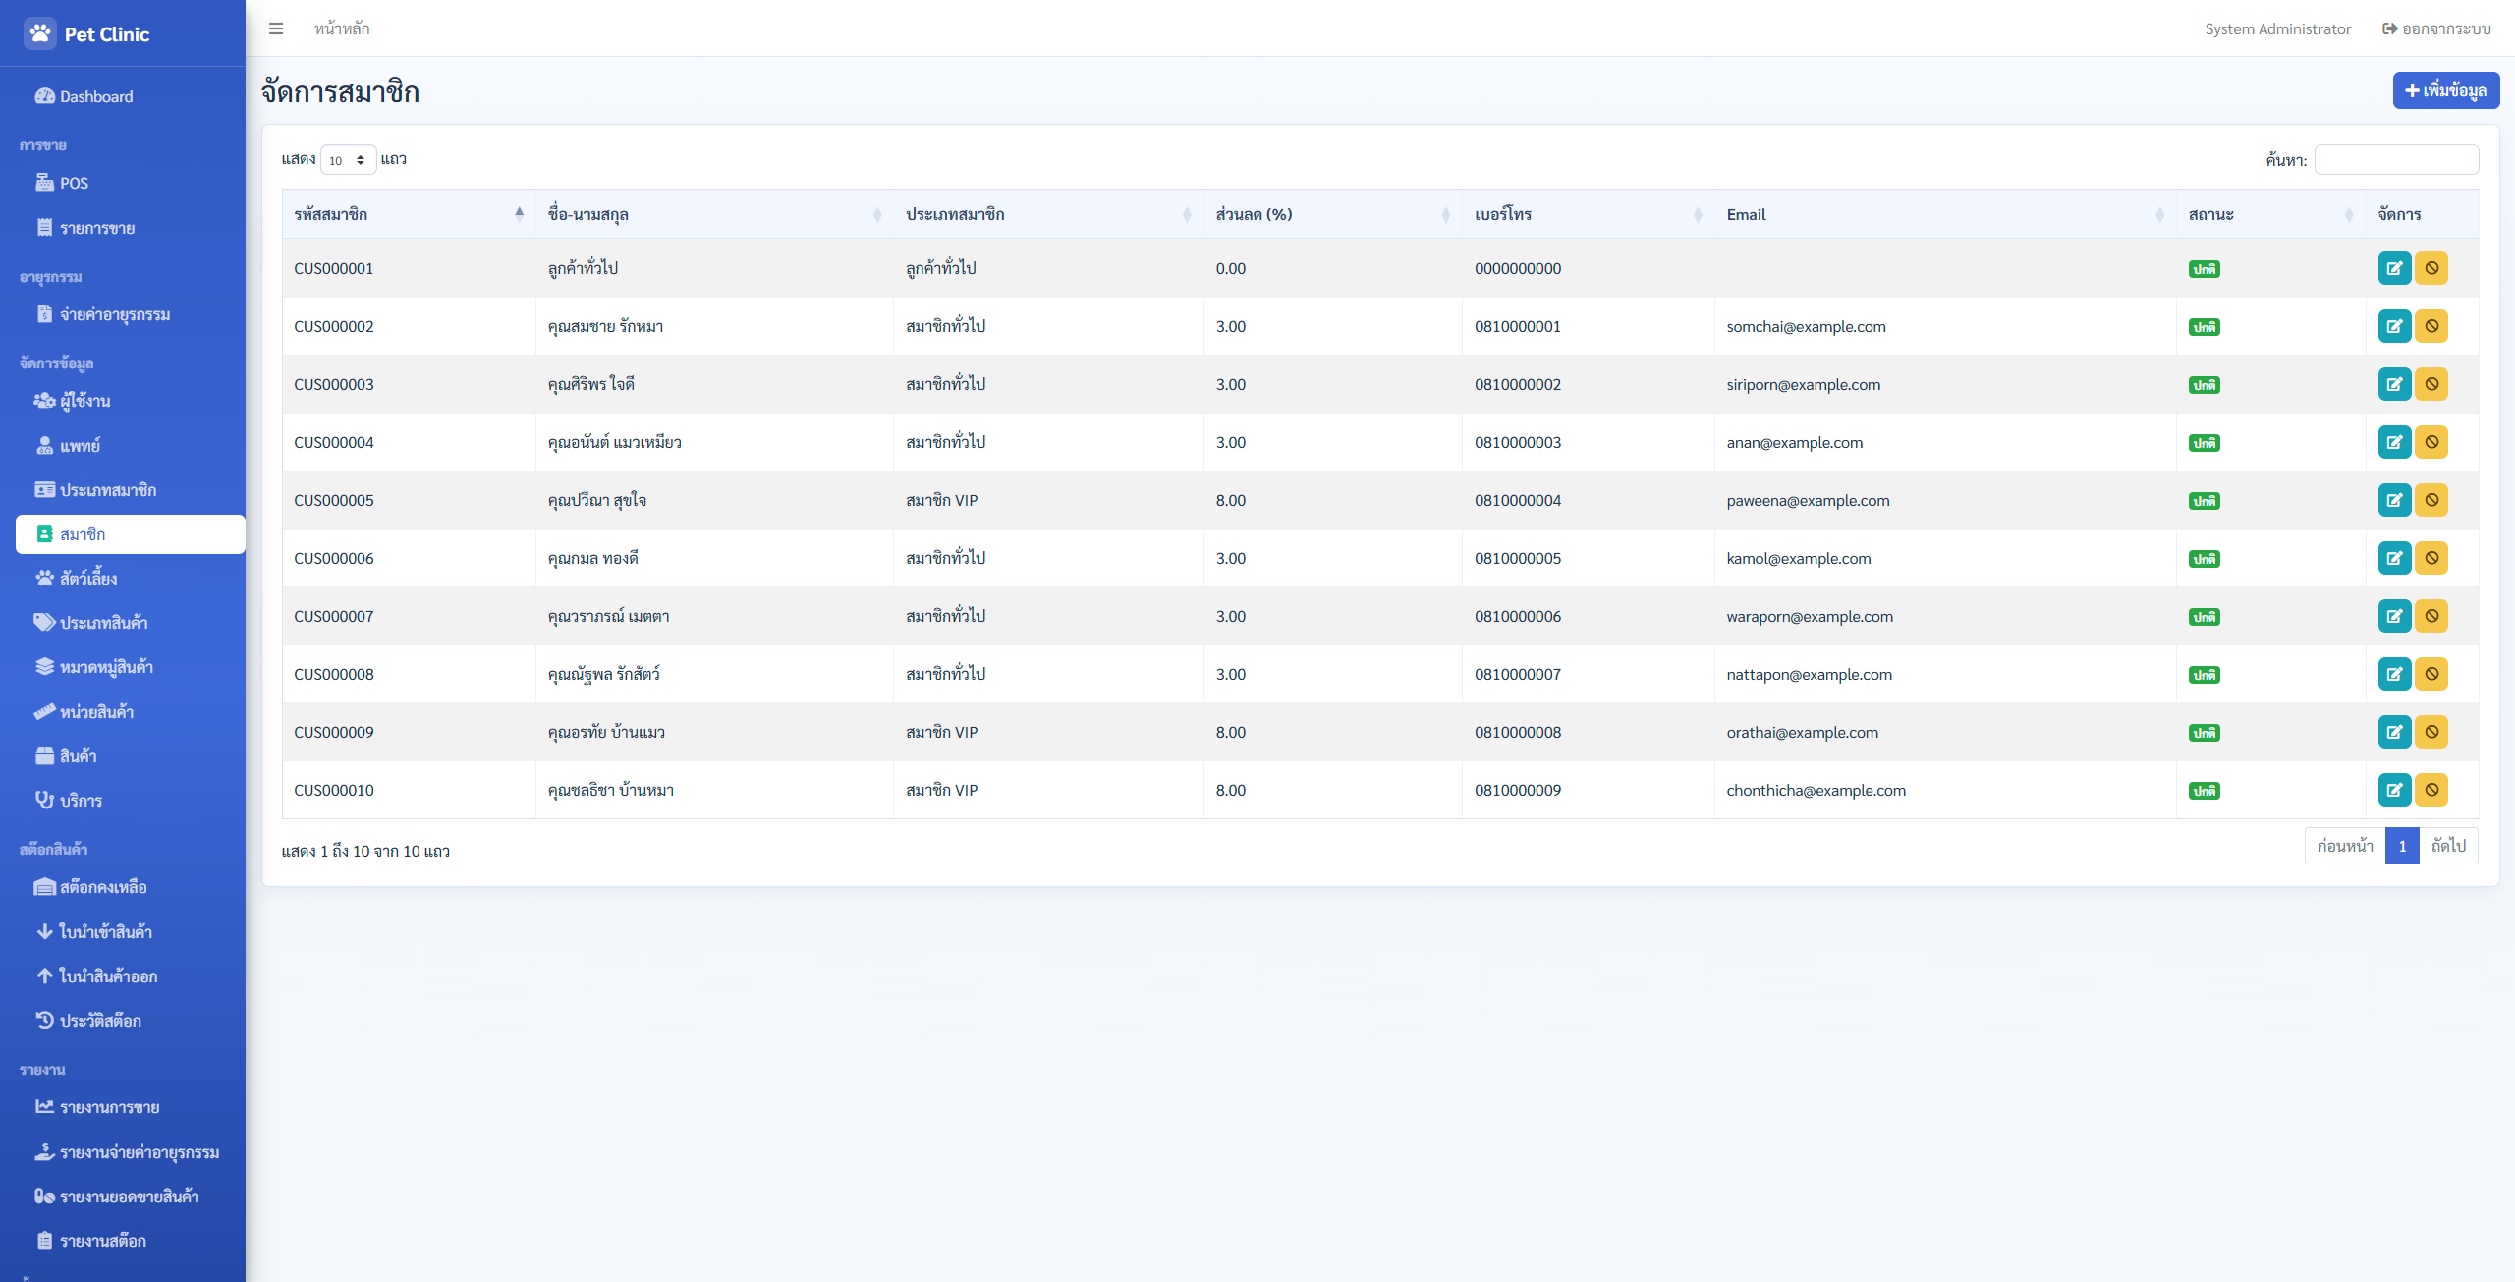Sort by ส่วนลด (%) column
The image size is (2515, 1282).
1332,214
